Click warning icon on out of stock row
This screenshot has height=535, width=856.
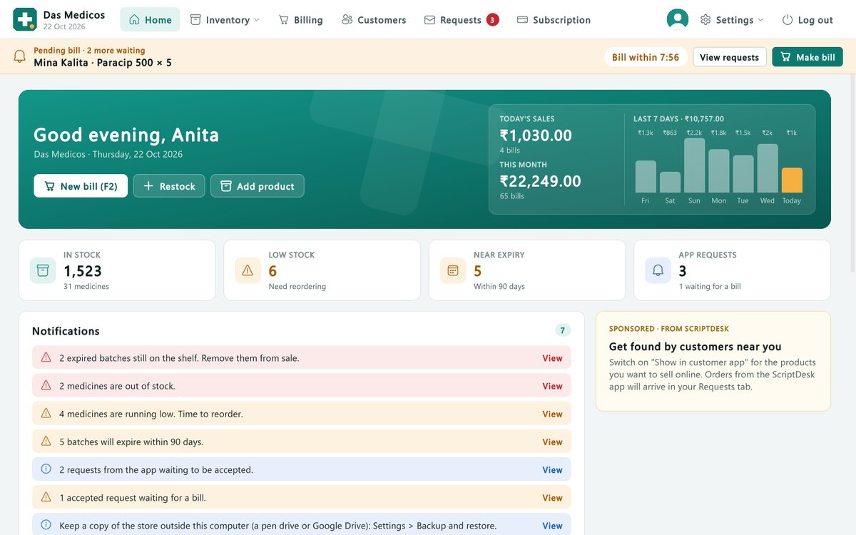pyautogui.click(x=46, y=385)
